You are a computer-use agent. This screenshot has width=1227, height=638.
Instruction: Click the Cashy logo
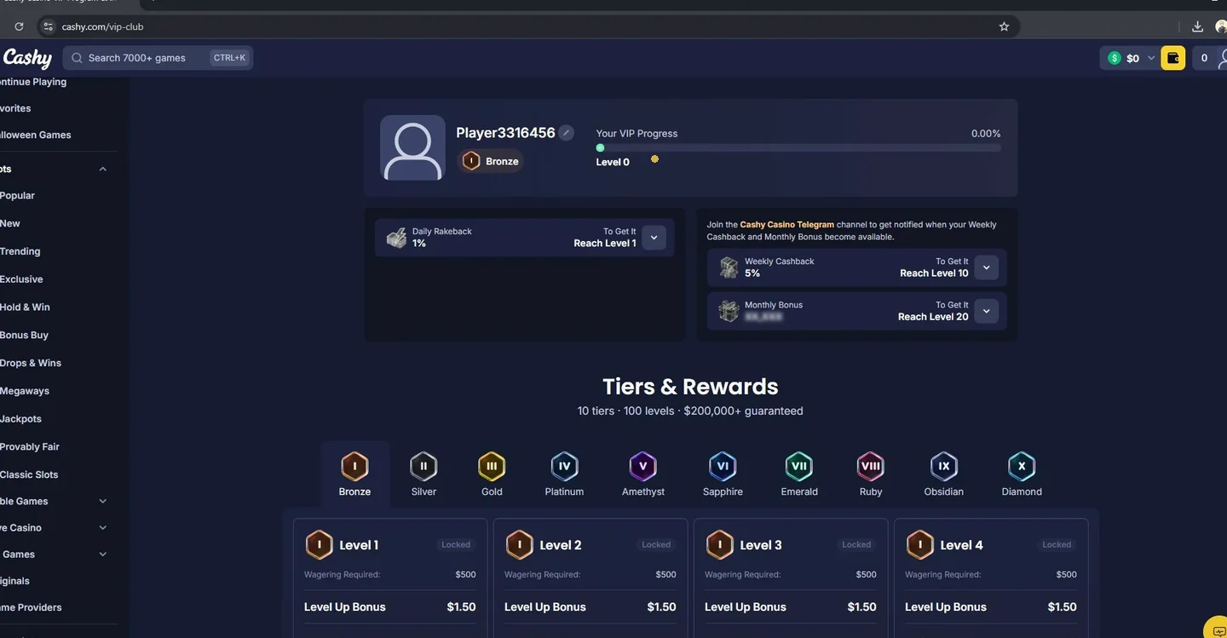pyautogui.click(x=27, y=58)
